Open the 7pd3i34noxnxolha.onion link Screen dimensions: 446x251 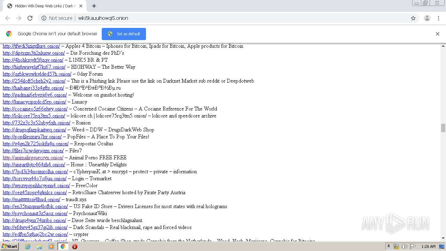35,172
